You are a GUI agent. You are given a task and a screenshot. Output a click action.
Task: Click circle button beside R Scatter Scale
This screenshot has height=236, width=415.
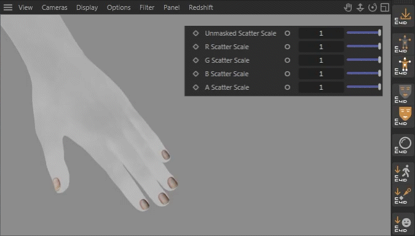tap(288, 47)
